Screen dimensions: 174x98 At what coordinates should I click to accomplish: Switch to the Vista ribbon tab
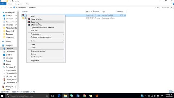27,4
